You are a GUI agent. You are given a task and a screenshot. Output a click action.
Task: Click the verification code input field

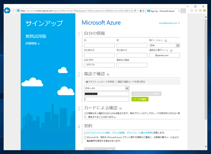pos(107,99)
